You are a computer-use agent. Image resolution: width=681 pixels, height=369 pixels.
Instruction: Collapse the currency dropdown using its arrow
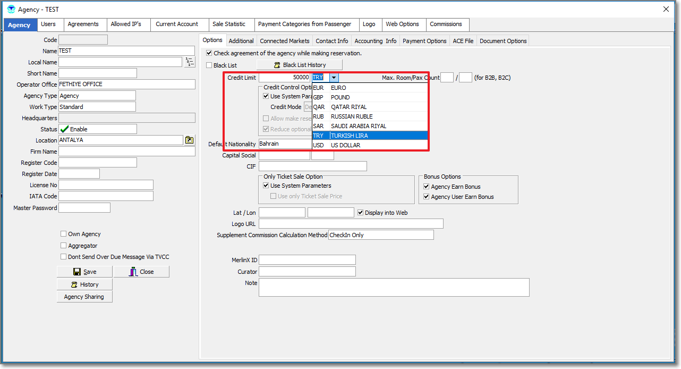click(x=334, y=78)
